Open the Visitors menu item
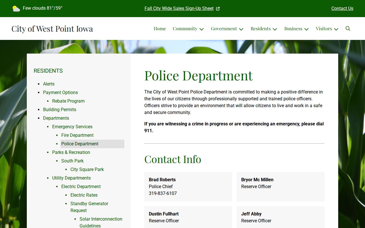 324,28
